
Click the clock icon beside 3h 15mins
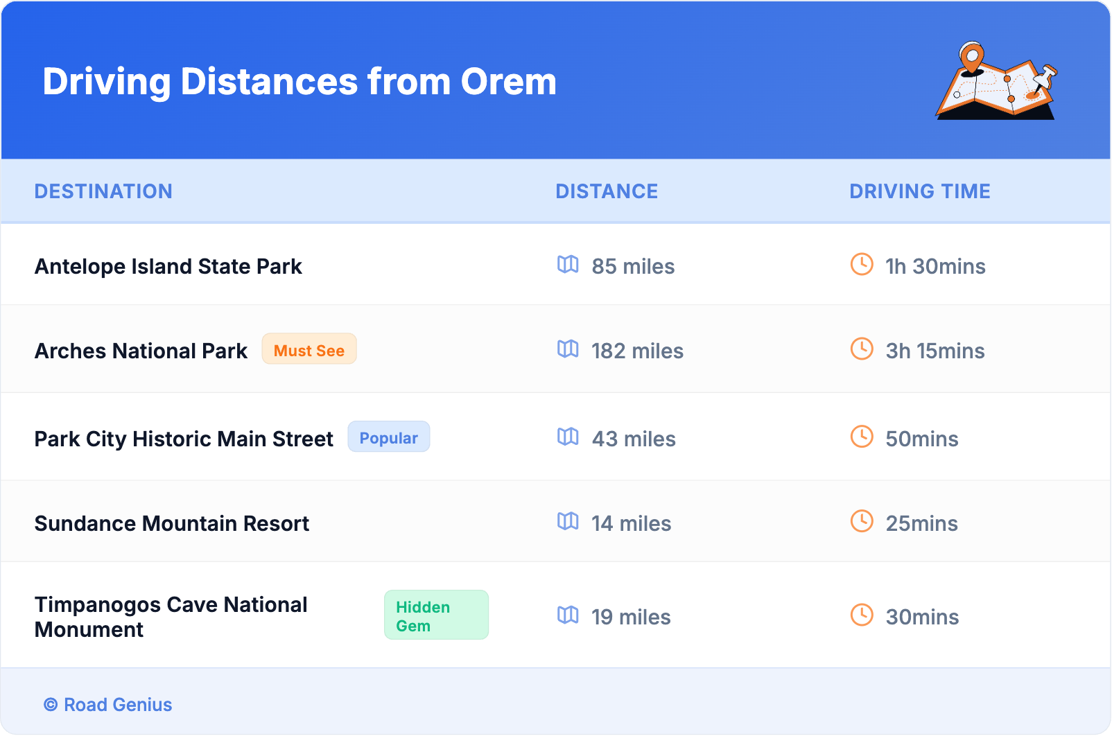(x=862, y=349)
